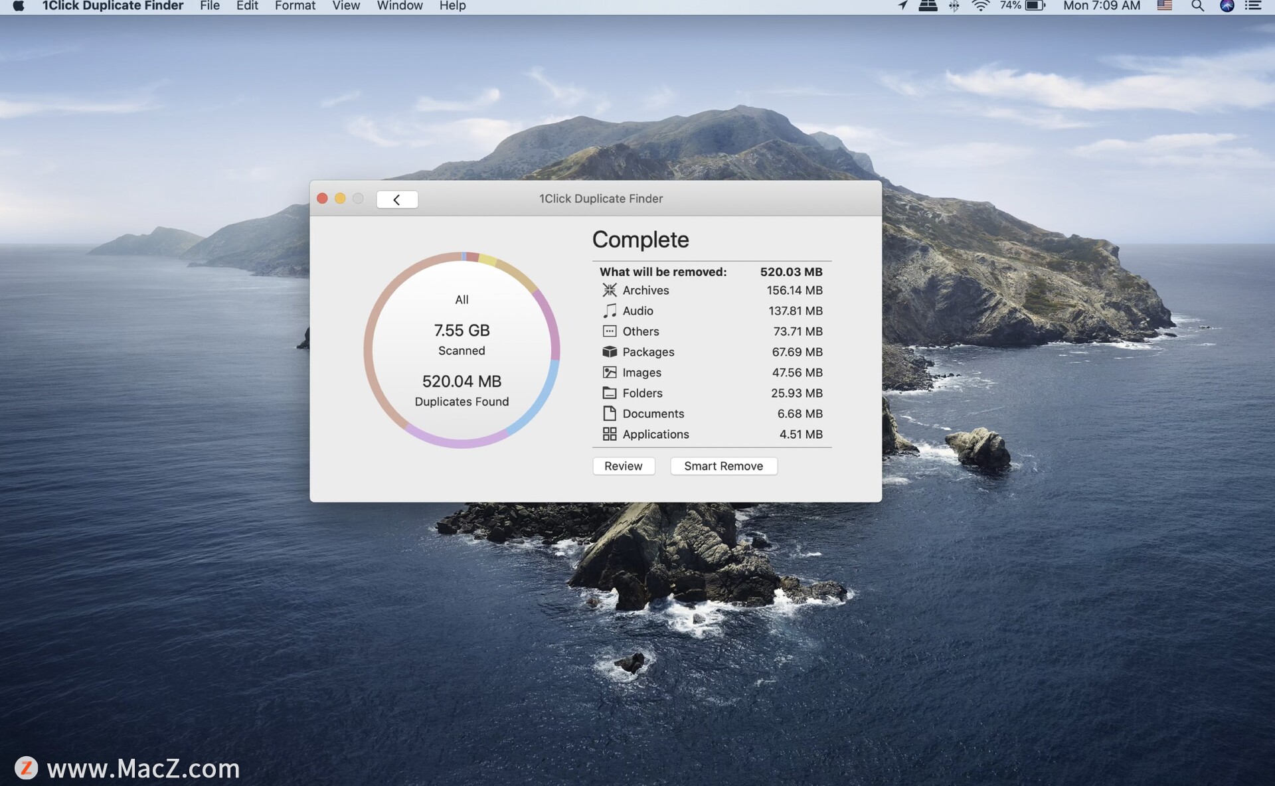Open the Format menu
Screen dimensions: 1275x786
295,6
